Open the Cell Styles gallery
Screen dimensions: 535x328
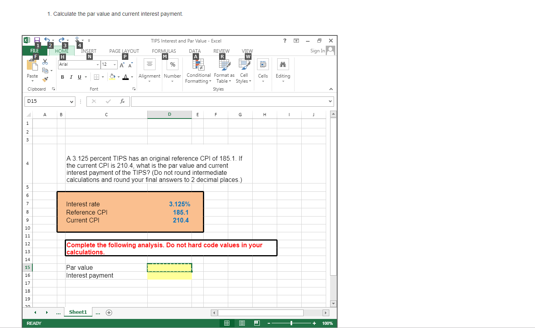(x=244, y=71)
